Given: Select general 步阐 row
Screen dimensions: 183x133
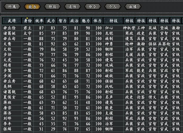Looking at the screenshot, I should click(x=92, y=76).
